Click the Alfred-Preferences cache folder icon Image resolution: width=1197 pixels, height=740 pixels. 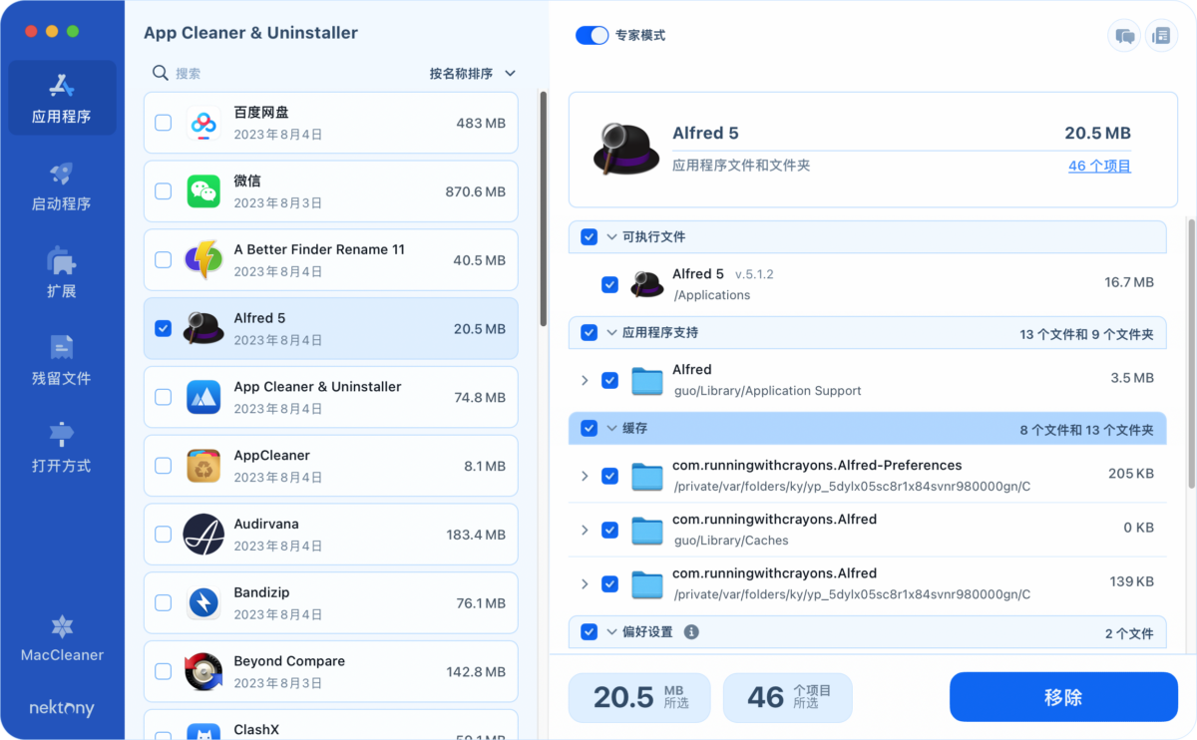pyautogui.click(x=647, y=476)
